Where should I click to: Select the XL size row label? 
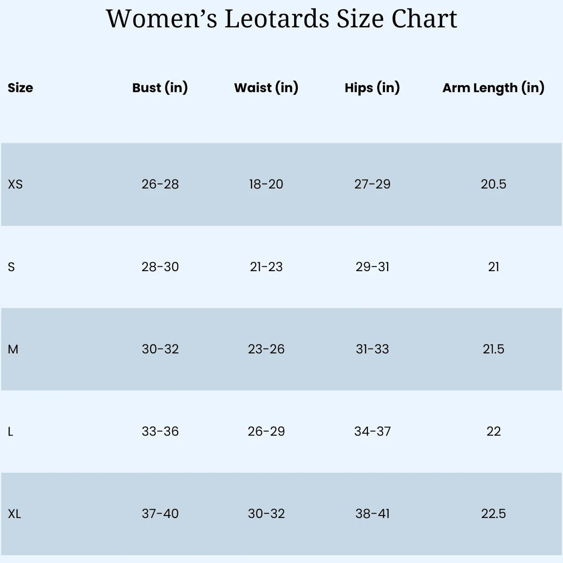click(x=15, y=514)
